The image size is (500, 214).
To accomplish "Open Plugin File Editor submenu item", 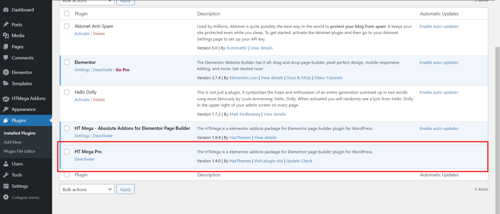I will (20, 151).
